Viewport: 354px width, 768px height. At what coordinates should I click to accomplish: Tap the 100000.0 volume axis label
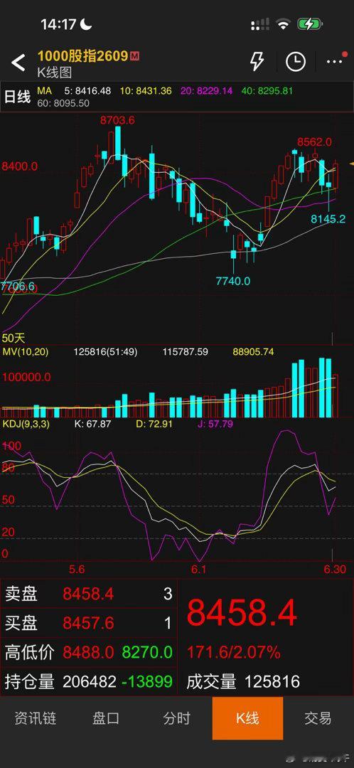26,377
